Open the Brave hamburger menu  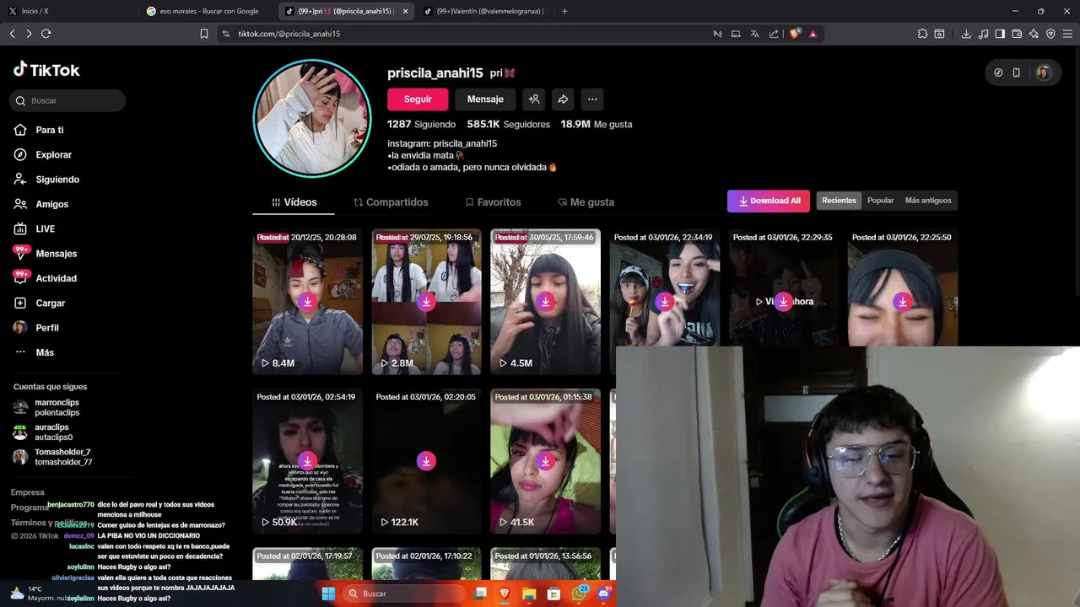click(x=1067, y=34)
